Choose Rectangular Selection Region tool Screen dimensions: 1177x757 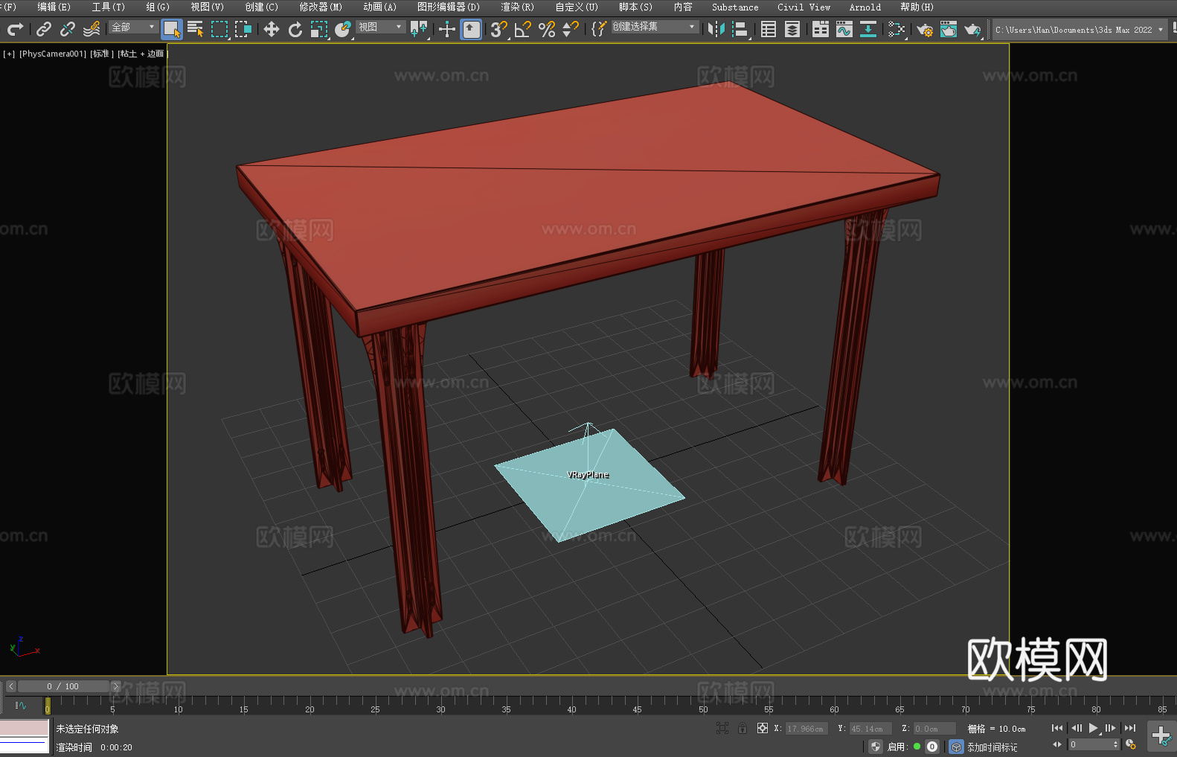click(x=219, y=29)
